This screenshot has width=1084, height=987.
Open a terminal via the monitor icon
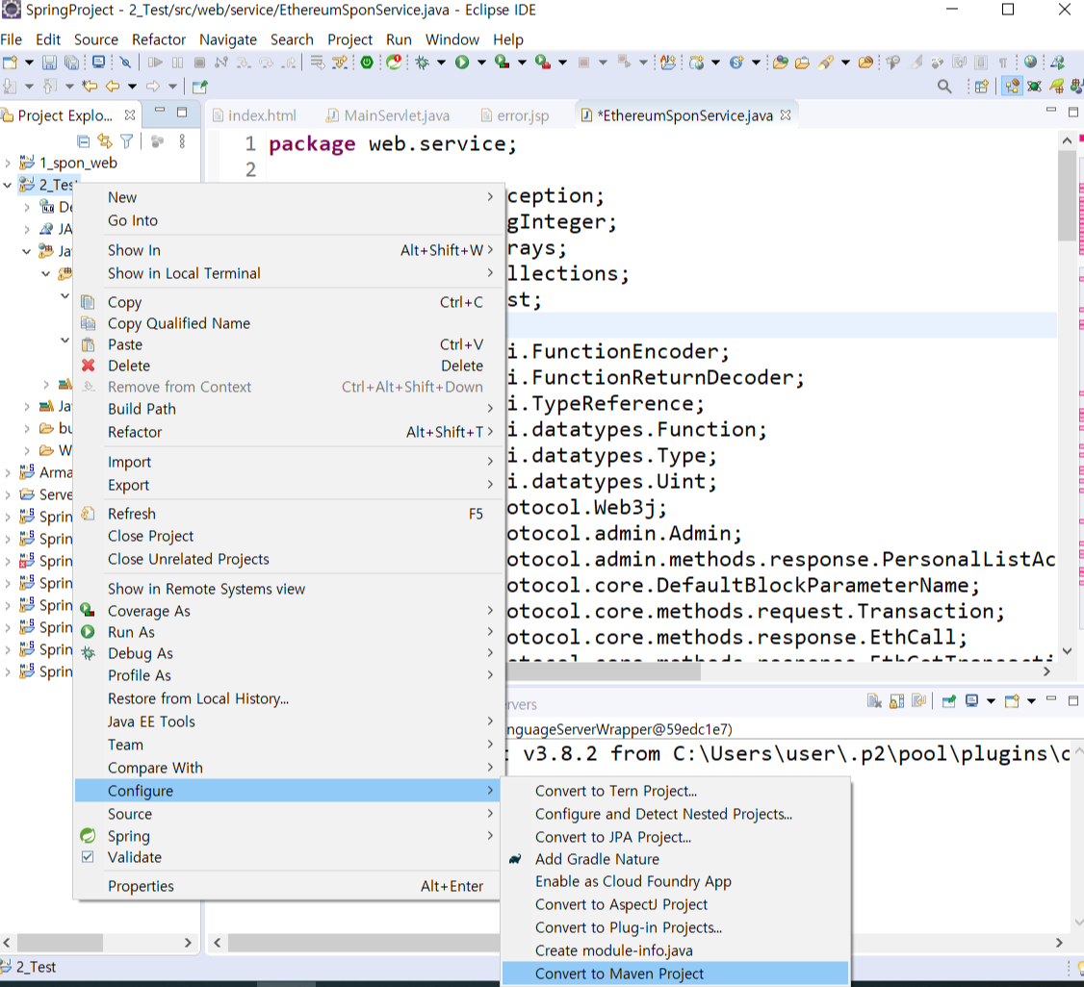pos(99,63)
